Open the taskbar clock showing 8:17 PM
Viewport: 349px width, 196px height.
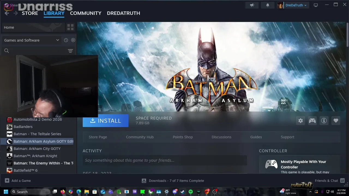point(341,192)
